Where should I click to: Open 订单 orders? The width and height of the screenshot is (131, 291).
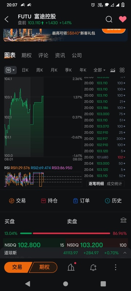81,201
